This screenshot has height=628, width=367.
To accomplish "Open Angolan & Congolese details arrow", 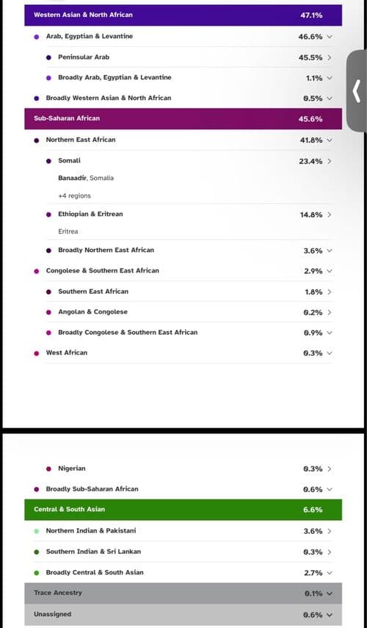I will [x=330, y=312].
